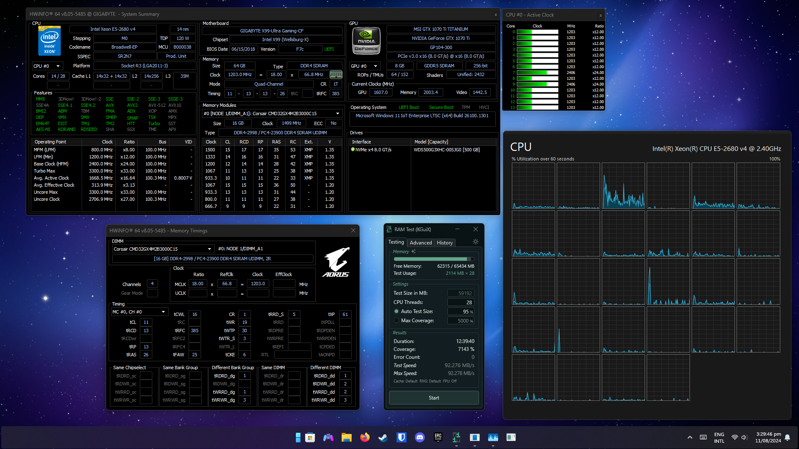Click the sparkle icon next to Memory heading
Screen dimensions: 799x449
[413, 252]
